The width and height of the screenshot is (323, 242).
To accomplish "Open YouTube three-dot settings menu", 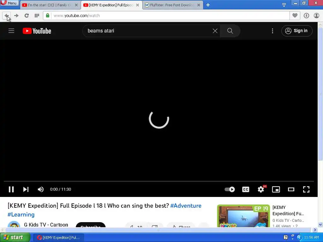I will point(272,31).
